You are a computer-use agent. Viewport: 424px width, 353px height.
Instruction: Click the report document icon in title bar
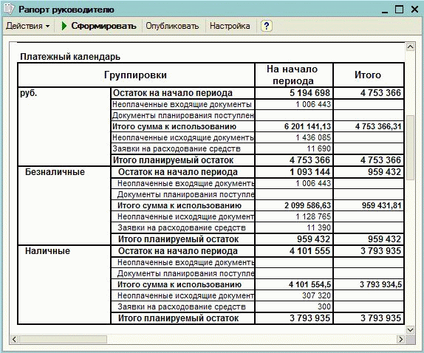9,9
